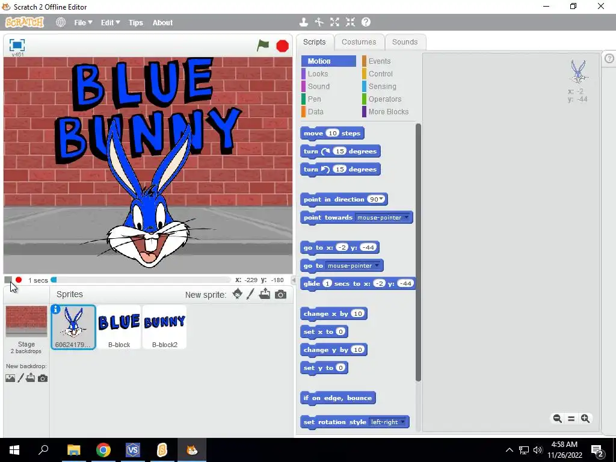The image size is (616, 462).
Task: Switch stage to full screen mode
Action: pos(17,45)
